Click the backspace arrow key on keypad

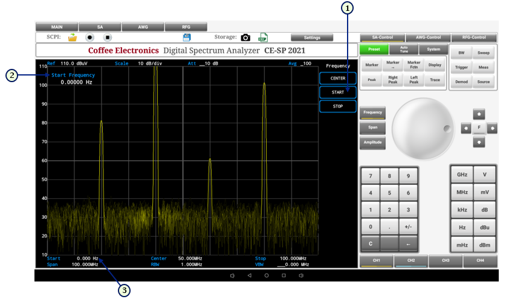[x=408, y=243]
